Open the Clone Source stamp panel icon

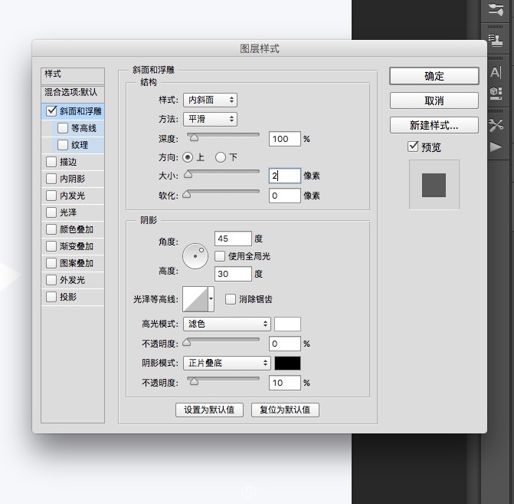pos(496,41)
